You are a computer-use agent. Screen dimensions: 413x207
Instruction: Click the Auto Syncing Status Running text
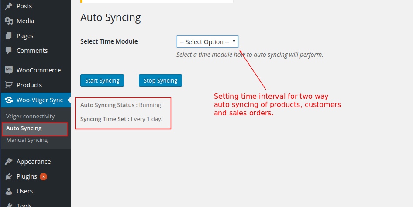pyautogui.click(x=120, y=105)
